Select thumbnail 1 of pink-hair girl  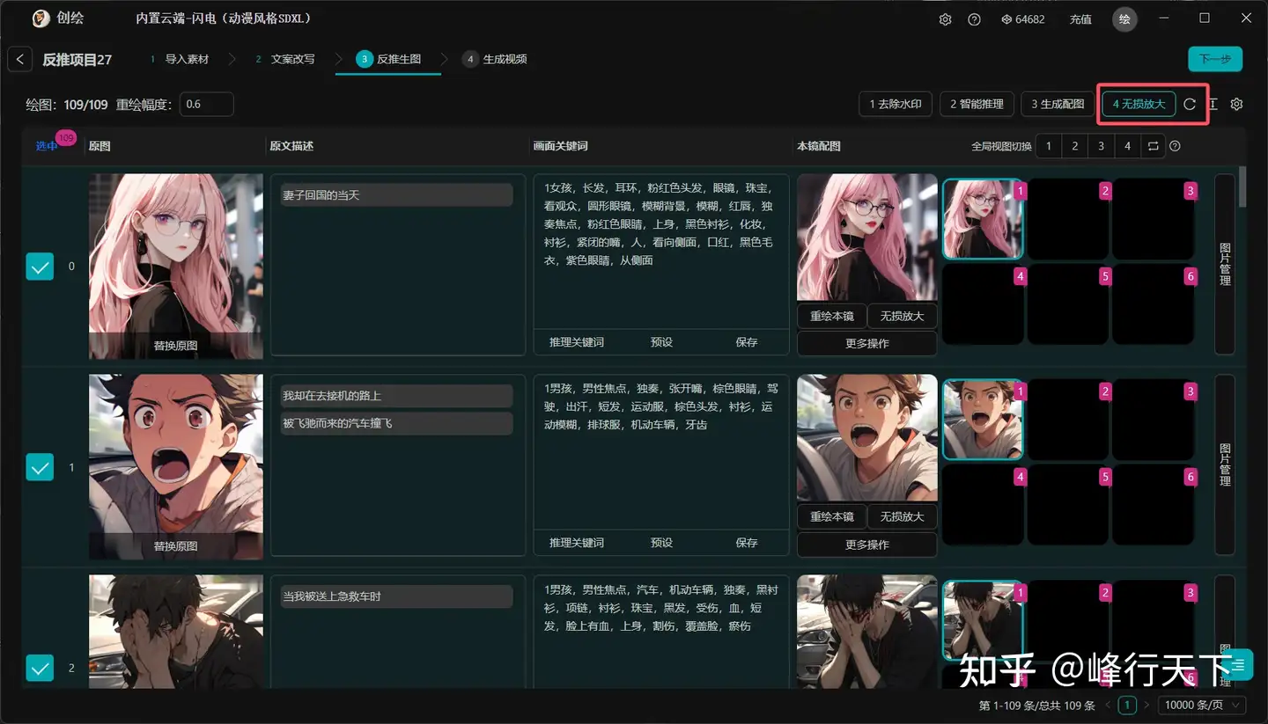point(983,219)
